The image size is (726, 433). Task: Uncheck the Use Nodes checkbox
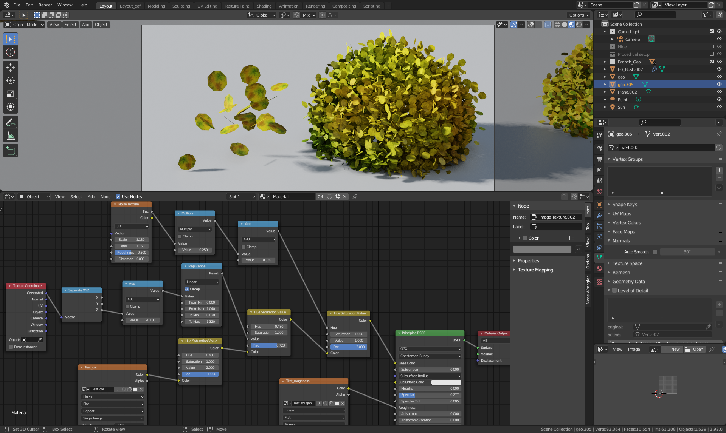pos(118,197)
